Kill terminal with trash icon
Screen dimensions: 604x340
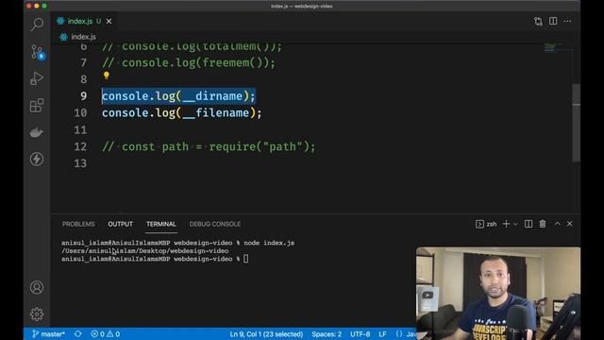[x=543, y=224]
